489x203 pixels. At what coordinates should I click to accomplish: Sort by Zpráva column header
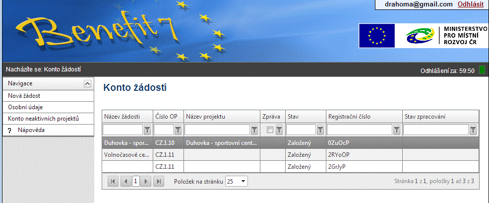(x=272, y=117)
